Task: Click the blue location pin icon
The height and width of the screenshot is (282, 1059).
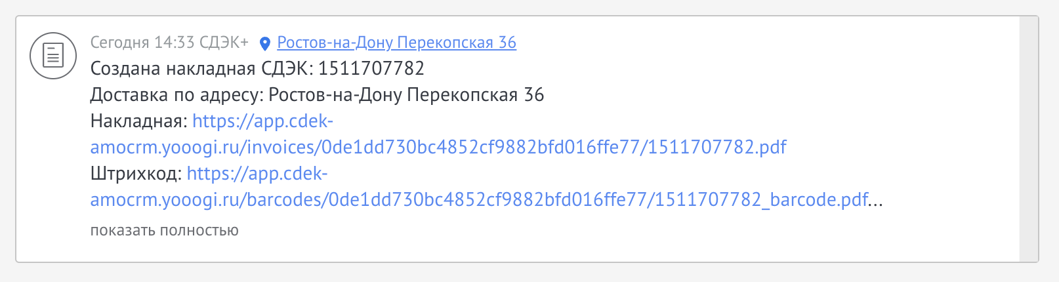Action: [265, 44]
